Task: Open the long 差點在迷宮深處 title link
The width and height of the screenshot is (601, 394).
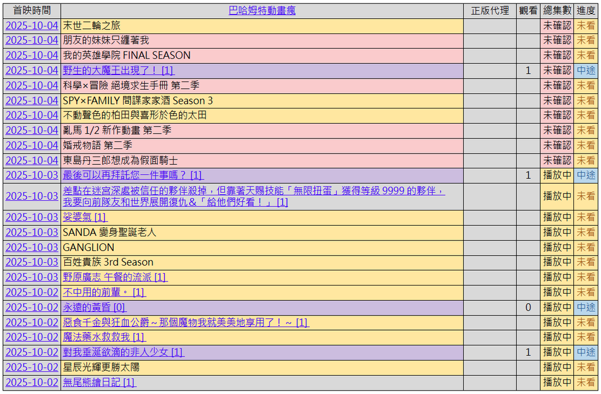Action: [x=254, y=191]
